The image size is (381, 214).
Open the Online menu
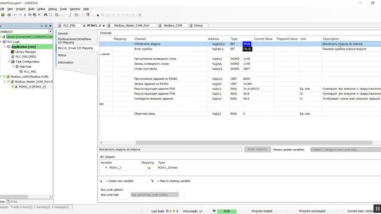[x=41, y=9]
